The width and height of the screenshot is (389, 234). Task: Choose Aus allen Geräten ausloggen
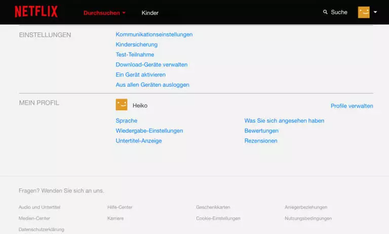point(152,85)
